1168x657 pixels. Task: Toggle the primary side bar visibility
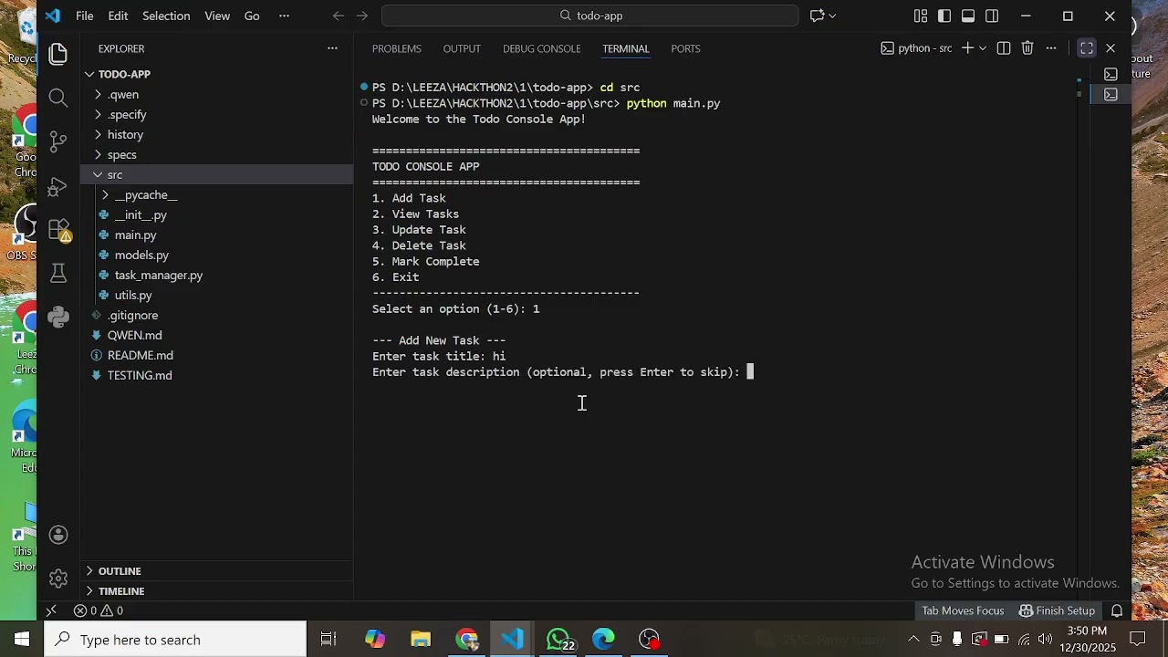[x=944, y=16]
